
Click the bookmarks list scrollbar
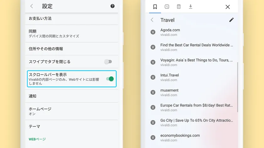point(237,87)
